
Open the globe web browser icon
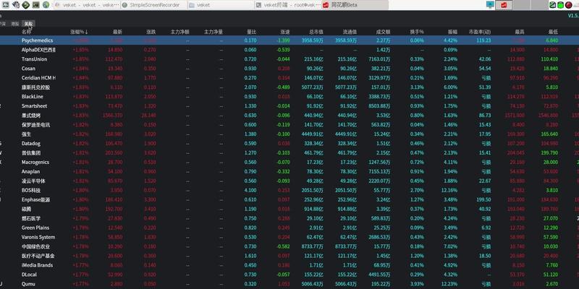tap(46, 5)
